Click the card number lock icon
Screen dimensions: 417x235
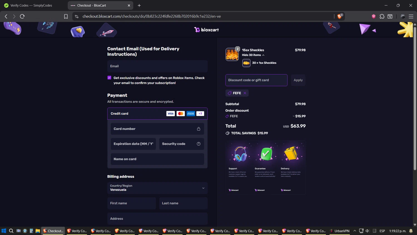click(x=198, y=129)
